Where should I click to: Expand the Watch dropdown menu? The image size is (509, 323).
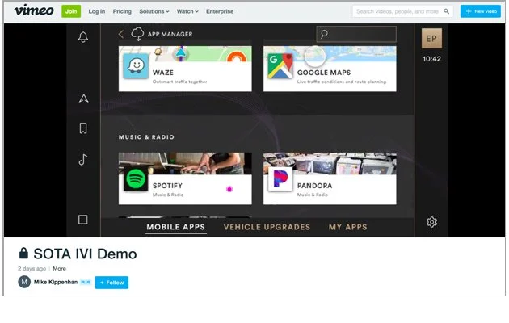click(187, 11)
